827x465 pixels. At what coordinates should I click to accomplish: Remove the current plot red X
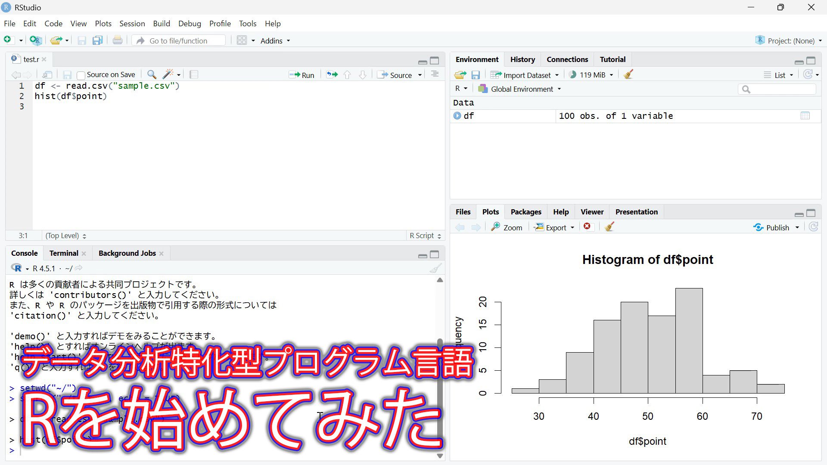pyautogui.click(x=587, y=226)
